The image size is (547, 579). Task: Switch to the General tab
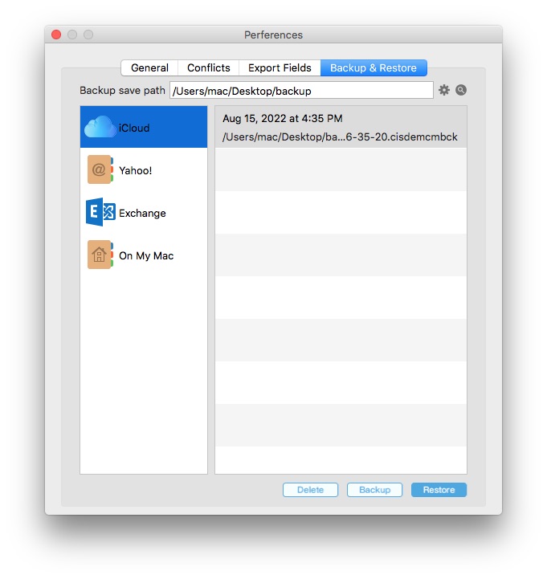(x=149, y=68)
